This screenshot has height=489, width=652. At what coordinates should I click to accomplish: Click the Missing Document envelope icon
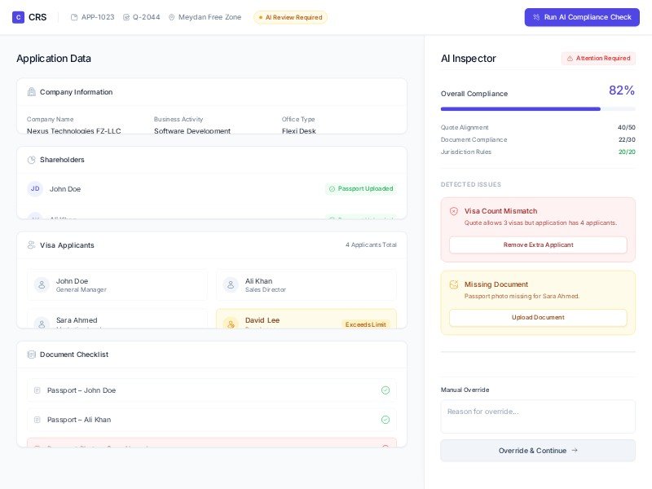pos(454,284)
